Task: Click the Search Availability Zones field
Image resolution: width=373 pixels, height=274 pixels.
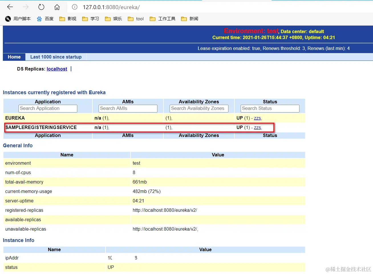Action: pyautogui.click(x=199, y=108)
